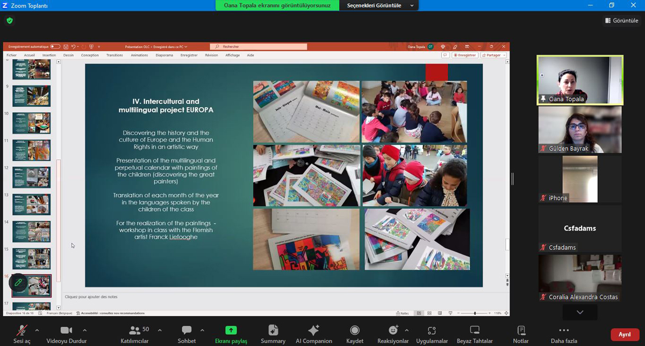The height and width of the screenshot is (346, 645).
Task: Expand options arrow beside Katılımcılar
Action: pos(160,330)
